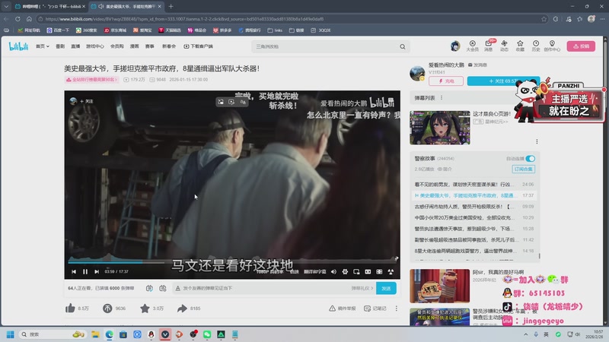Like the video with thumbs-up icon

[x=70, y=309]
